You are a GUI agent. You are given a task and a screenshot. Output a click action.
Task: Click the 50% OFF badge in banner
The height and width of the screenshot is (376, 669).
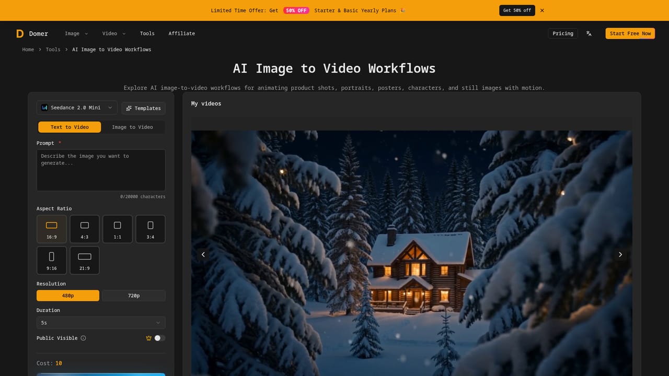tap(296, 10)
